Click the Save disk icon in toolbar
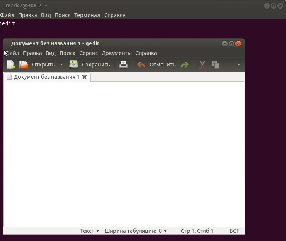286x241 pixels. tap(74, 65)
